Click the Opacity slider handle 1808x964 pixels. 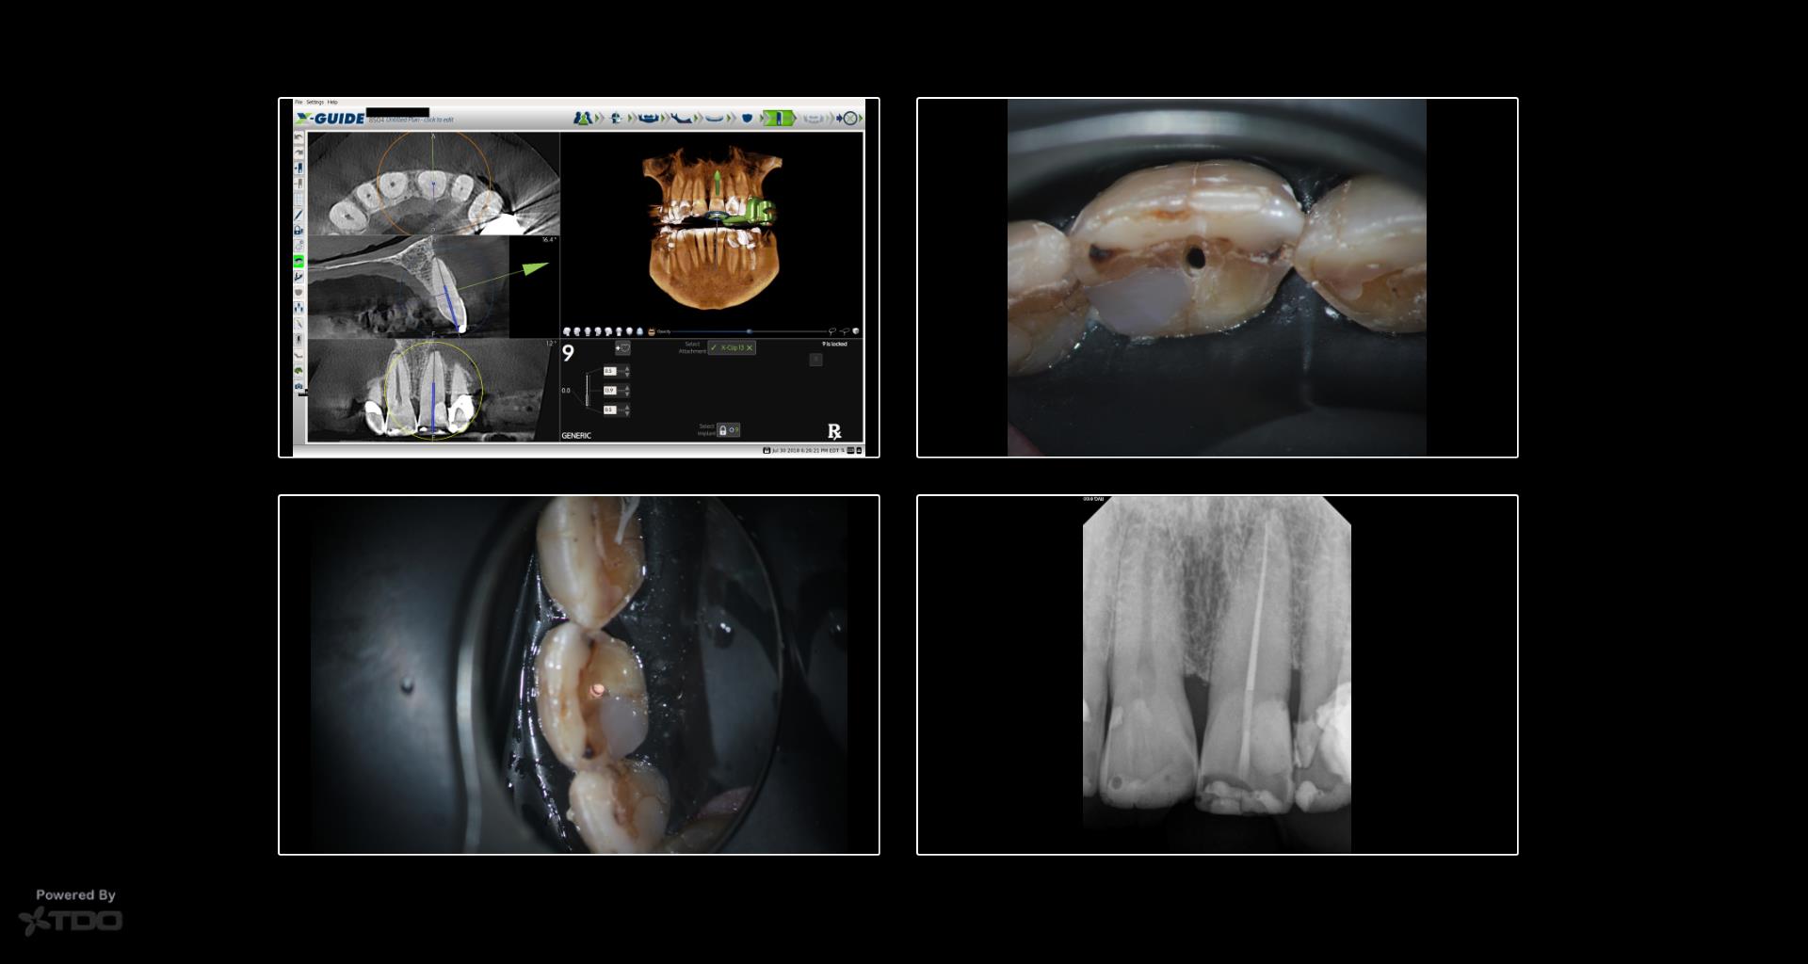click(x=750, y=331)
